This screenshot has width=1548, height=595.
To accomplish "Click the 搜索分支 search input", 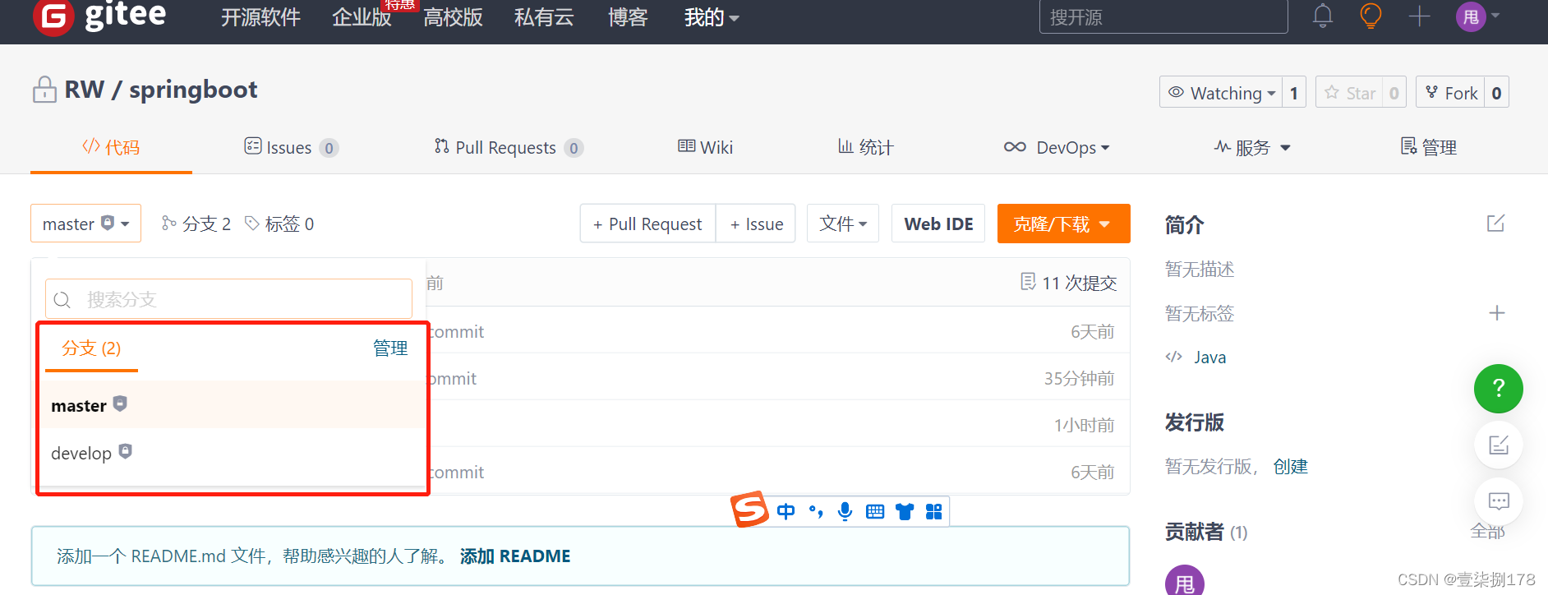I will click(228, 299).
